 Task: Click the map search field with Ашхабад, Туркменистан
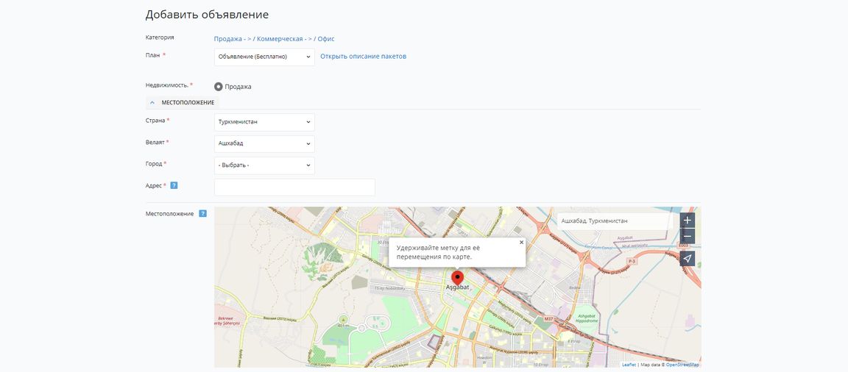(615, 221)
